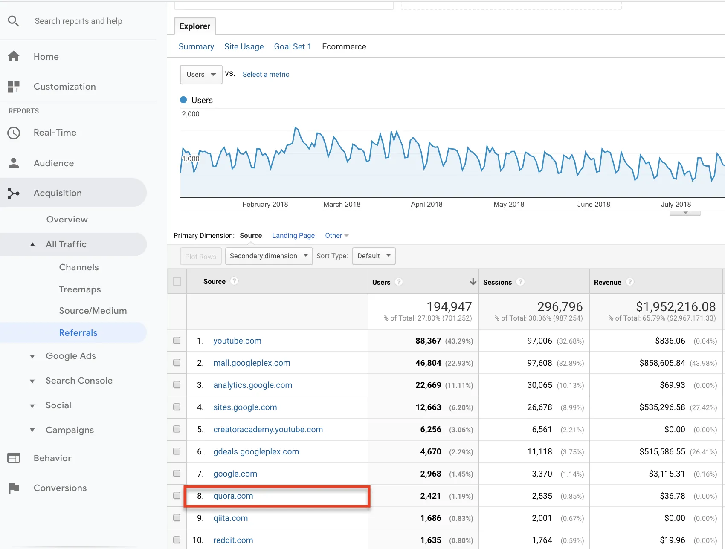Switch to the Goal Set 1 group
This screenshot has width=725, height=549.
293,46
